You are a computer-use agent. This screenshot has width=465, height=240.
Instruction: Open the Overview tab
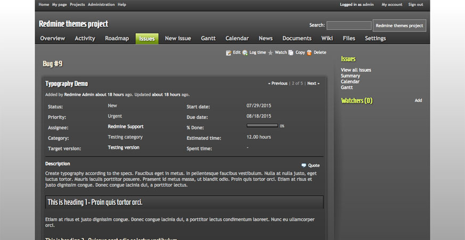pos(53,38)
